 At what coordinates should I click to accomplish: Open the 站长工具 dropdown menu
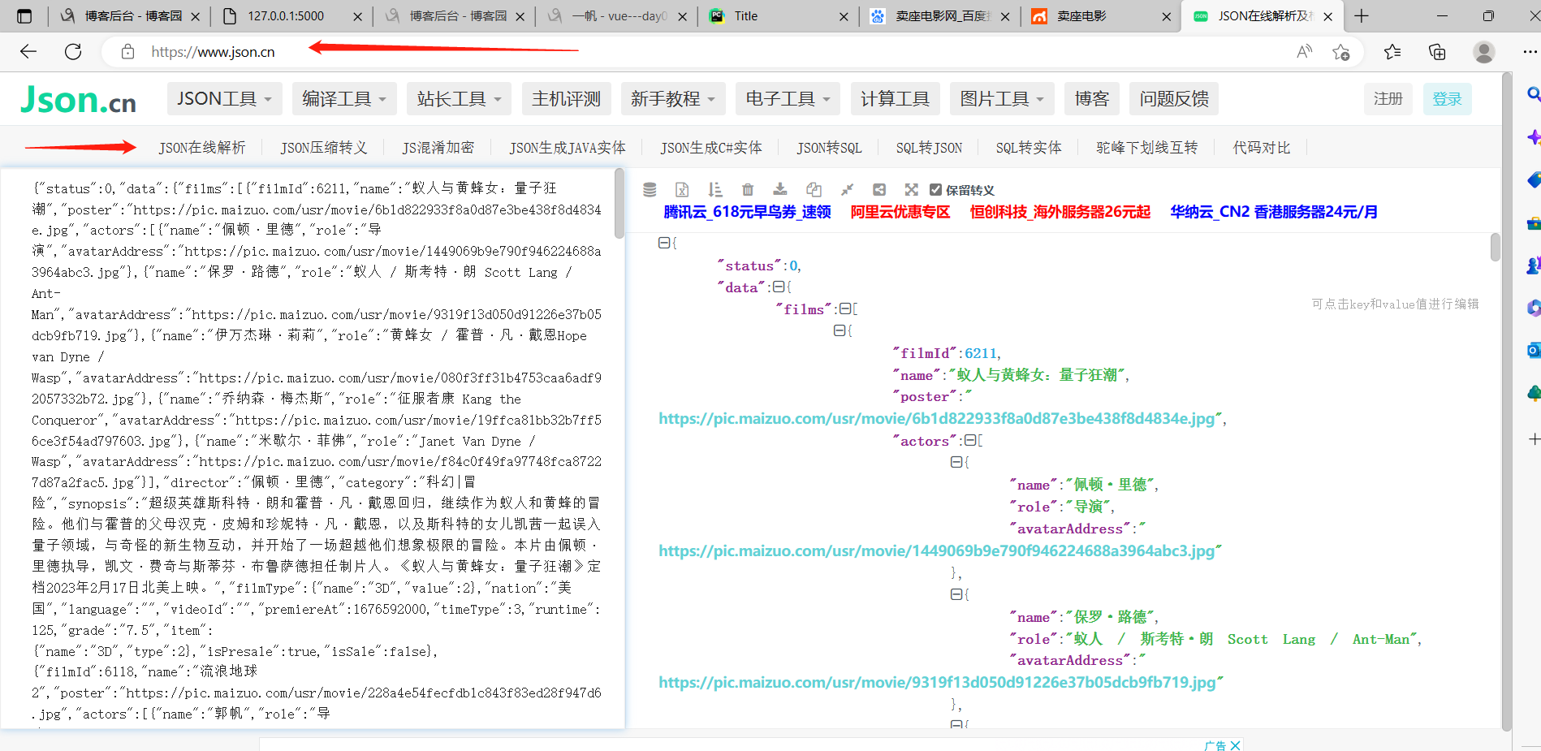(x=460, y=99)
